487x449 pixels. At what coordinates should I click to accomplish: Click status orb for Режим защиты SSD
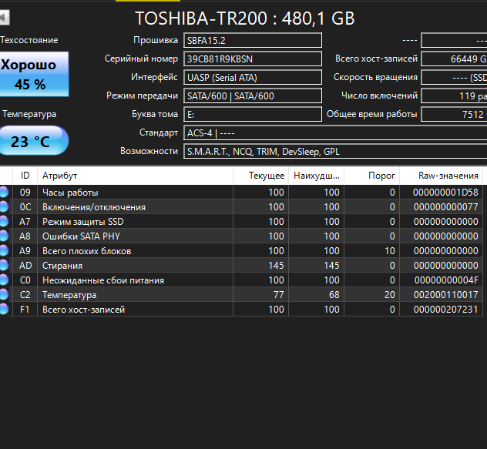pyautogui.click(x=4, y=221)
